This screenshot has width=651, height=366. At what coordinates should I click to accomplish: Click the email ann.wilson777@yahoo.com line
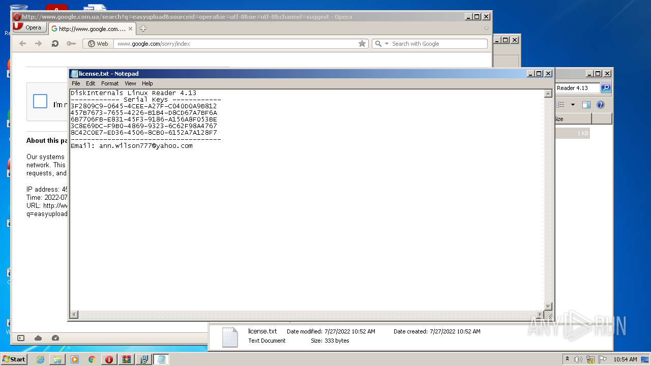[x=132, y=146]
